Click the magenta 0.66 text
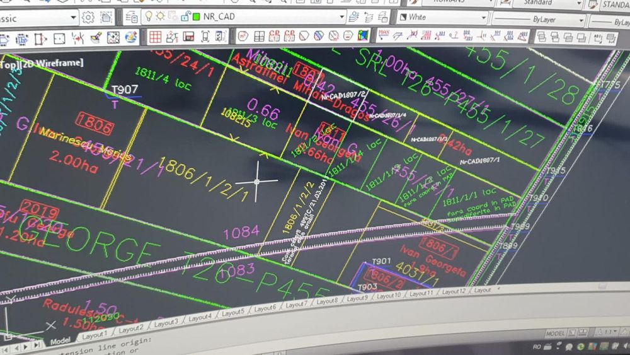The width and height of the screenshot is (630, 355). (x=263, y=109)
